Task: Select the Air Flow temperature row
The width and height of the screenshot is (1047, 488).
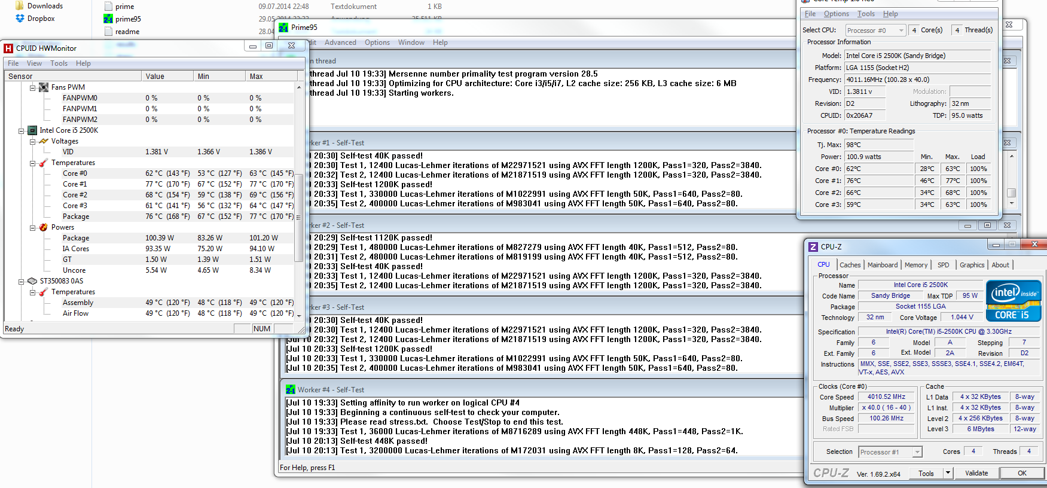Action: (x=149, y=313)
